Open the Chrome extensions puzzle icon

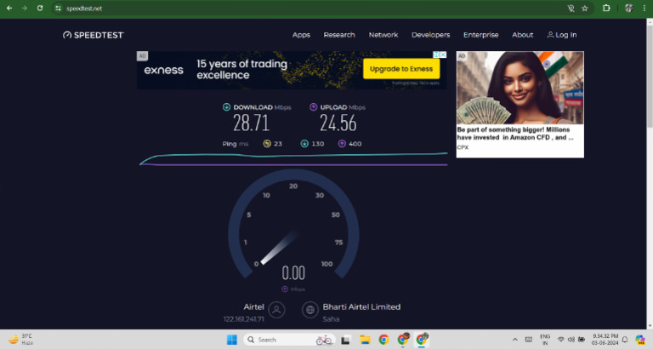pos(606,8)
